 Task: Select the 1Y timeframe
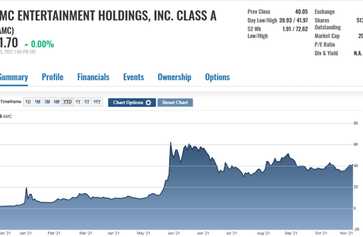[x=78, y=102]
